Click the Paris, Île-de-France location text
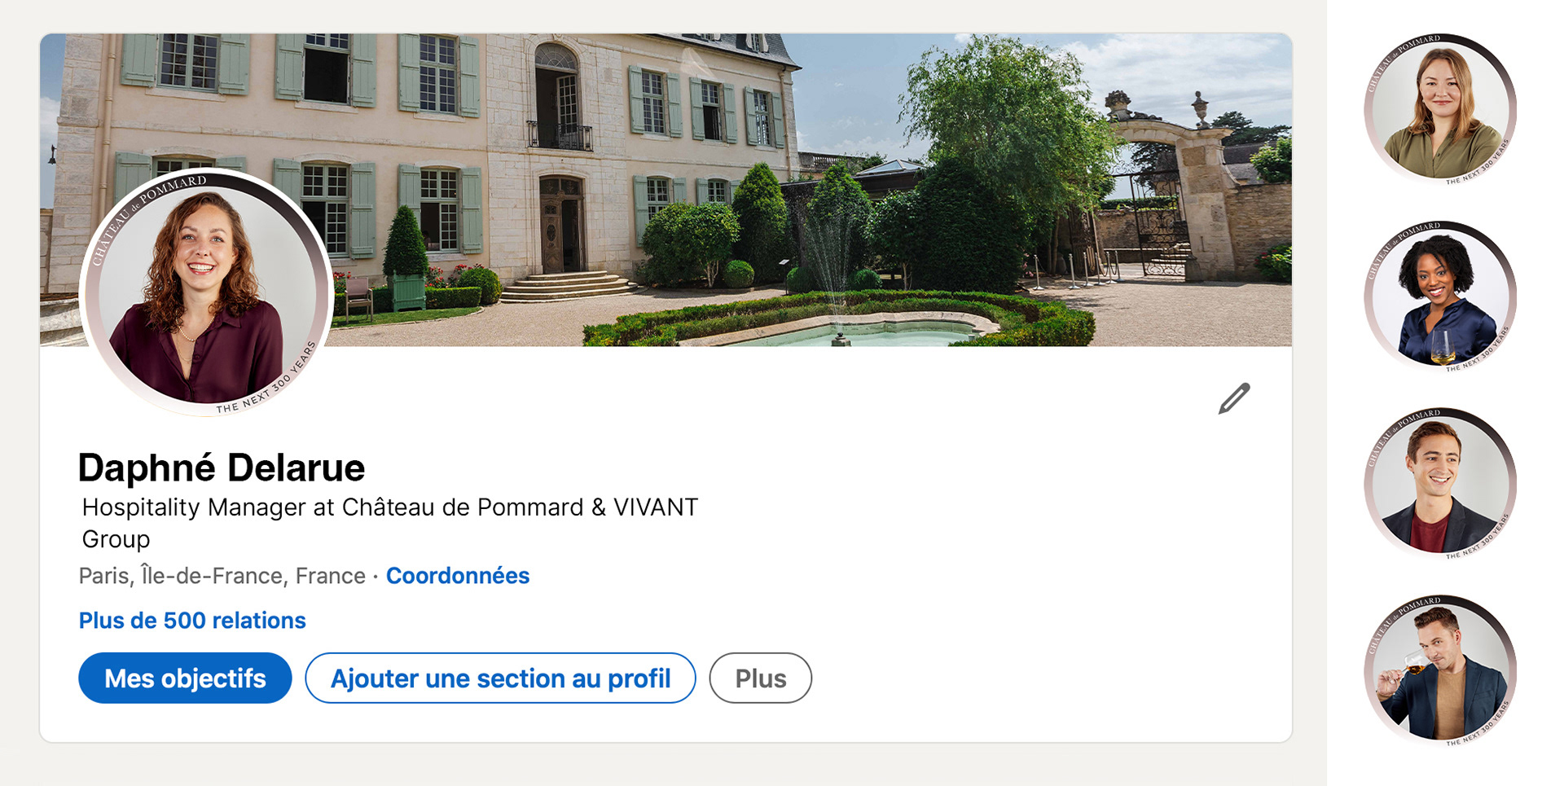 (222, 576)
